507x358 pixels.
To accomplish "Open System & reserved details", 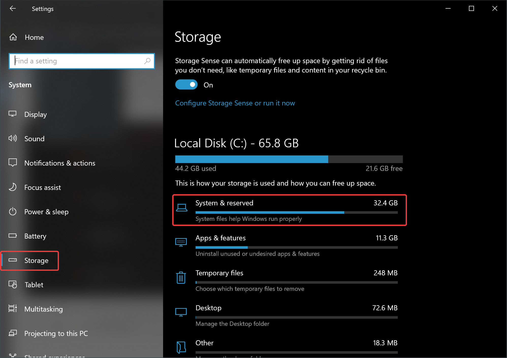I will [x=290, y=210].
